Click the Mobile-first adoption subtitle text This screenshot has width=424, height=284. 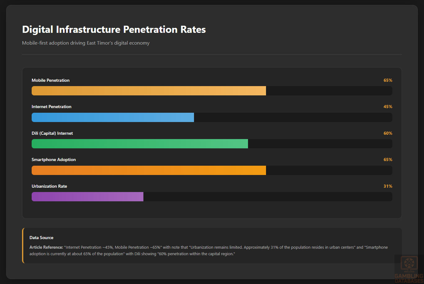coord(86,43)
